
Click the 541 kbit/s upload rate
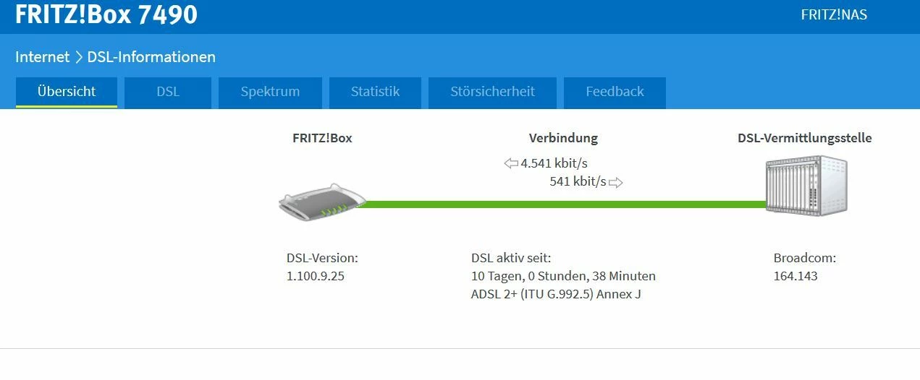578,181
